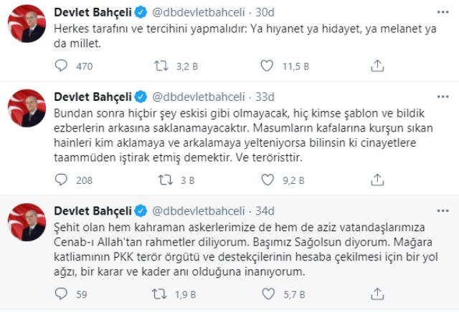459x312 pixels.
Task: Like the 'Bundan sonra' tweet
Action: 267,180
